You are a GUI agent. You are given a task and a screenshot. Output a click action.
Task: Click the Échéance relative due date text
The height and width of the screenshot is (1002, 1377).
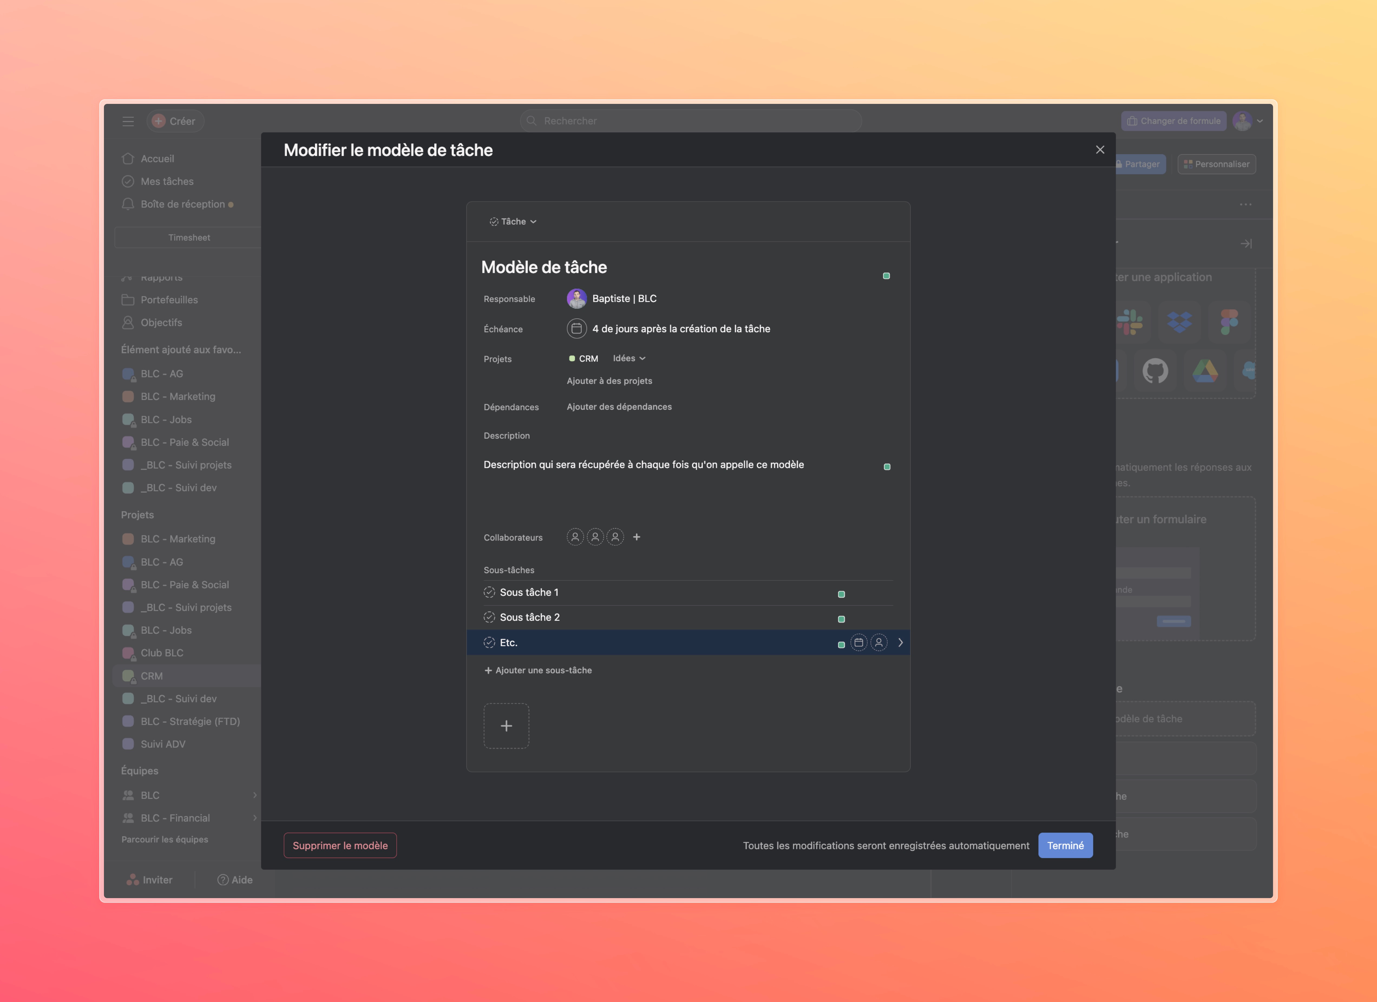click(x=681, y=328)
